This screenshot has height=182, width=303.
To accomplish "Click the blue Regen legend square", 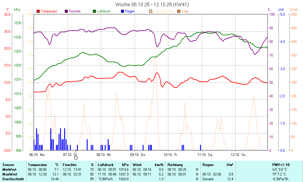I will tap(123, 11).
